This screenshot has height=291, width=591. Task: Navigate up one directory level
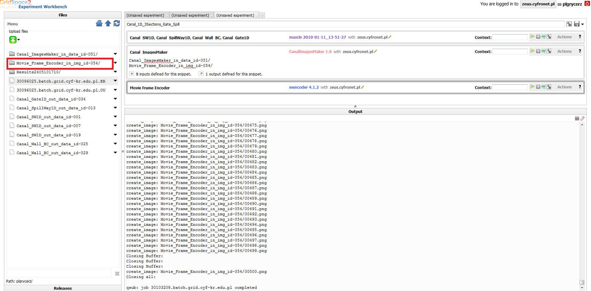click(108, 23)
